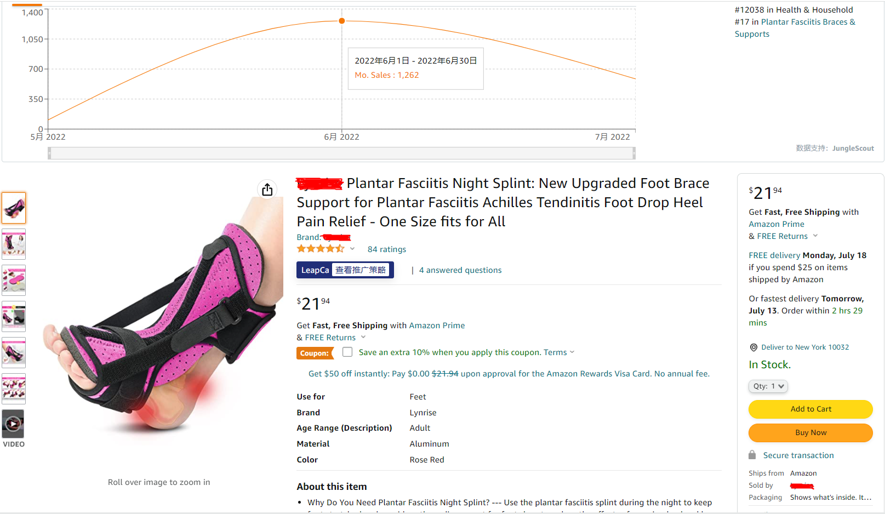Open the 84 ratings link
Viewport: 885px width, 514px height.
point(387,249)
